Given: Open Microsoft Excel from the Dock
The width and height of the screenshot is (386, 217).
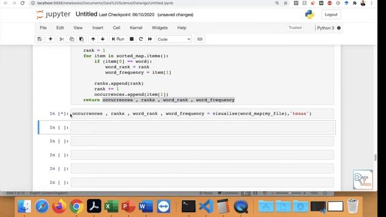Looking at the screenshot, I should point(111,206).
